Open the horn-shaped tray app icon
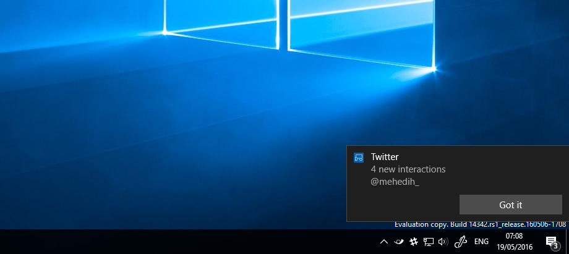This screenshot has height=254, width=569. pyautogui.click(x=398, y=242)
